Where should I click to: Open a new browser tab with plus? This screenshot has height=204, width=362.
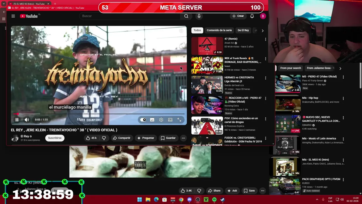55,4
